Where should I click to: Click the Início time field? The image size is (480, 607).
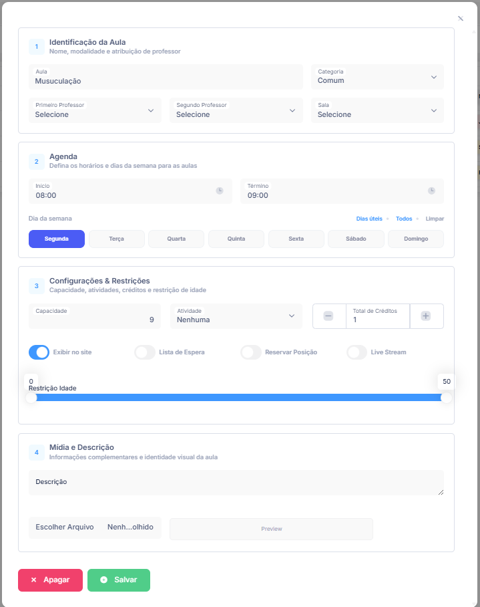coord(130,191)
